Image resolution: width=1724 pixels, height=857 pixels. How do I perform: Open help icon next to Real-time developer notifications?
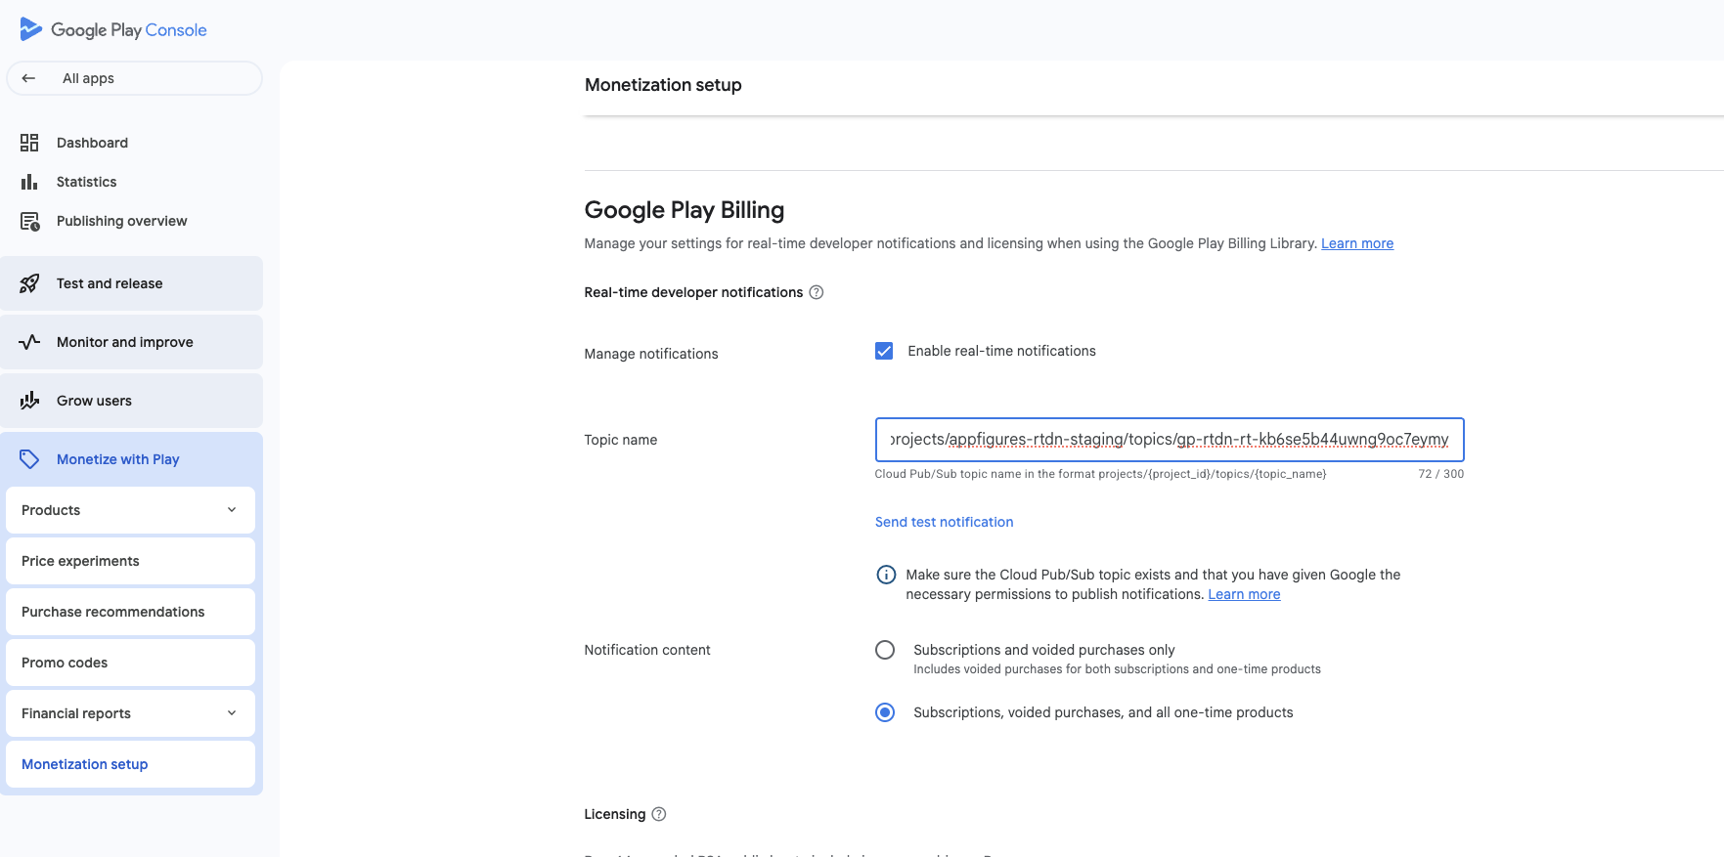[x=817, y=292]
